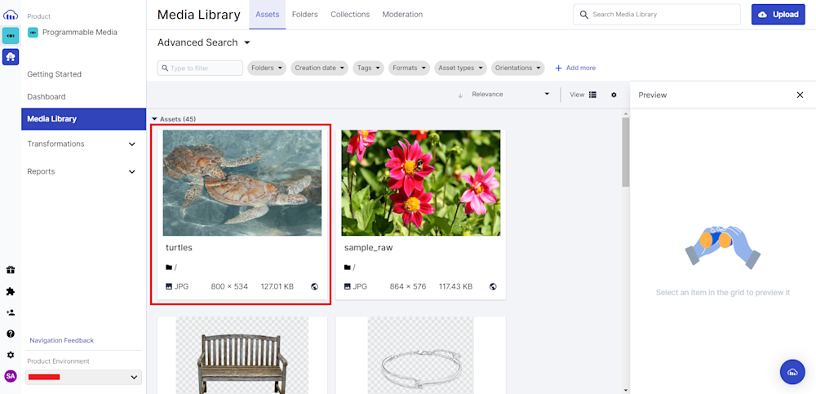816x394 pixels.
Task: Click the invite user icon in the left rail
Action: coord(11,312)
